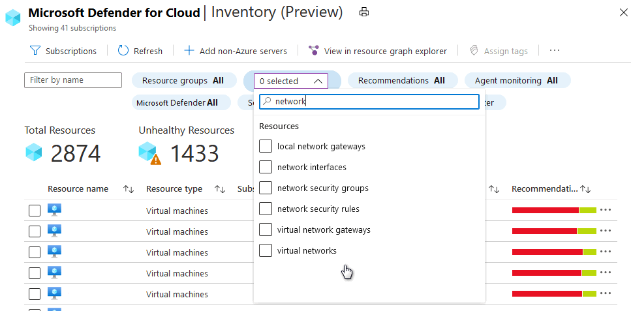The image size is (631, 311).
Task: Click the Filter by name input field
Action: click(x=73, y=80)
